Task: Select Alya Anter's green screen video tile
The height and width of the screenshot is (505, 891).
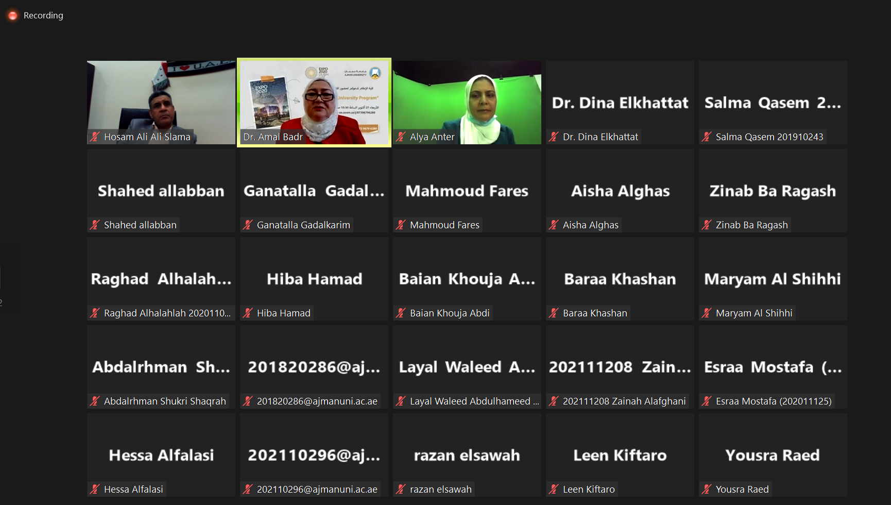Action: (467, 102)
